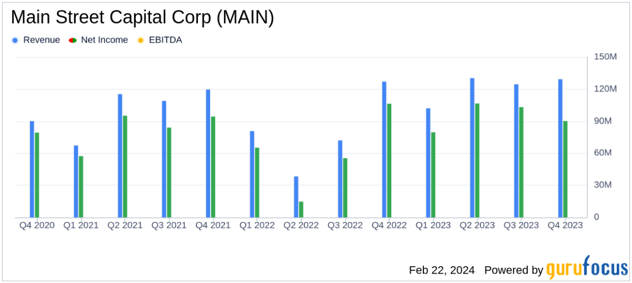Select the Q4 2020 Net Income bar
Viewport: 632px width, 283px height.
click(x=37, y=175)
